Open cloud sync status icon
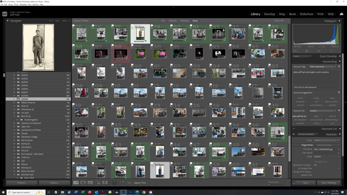The image size is (347, 195). (341, 14)
